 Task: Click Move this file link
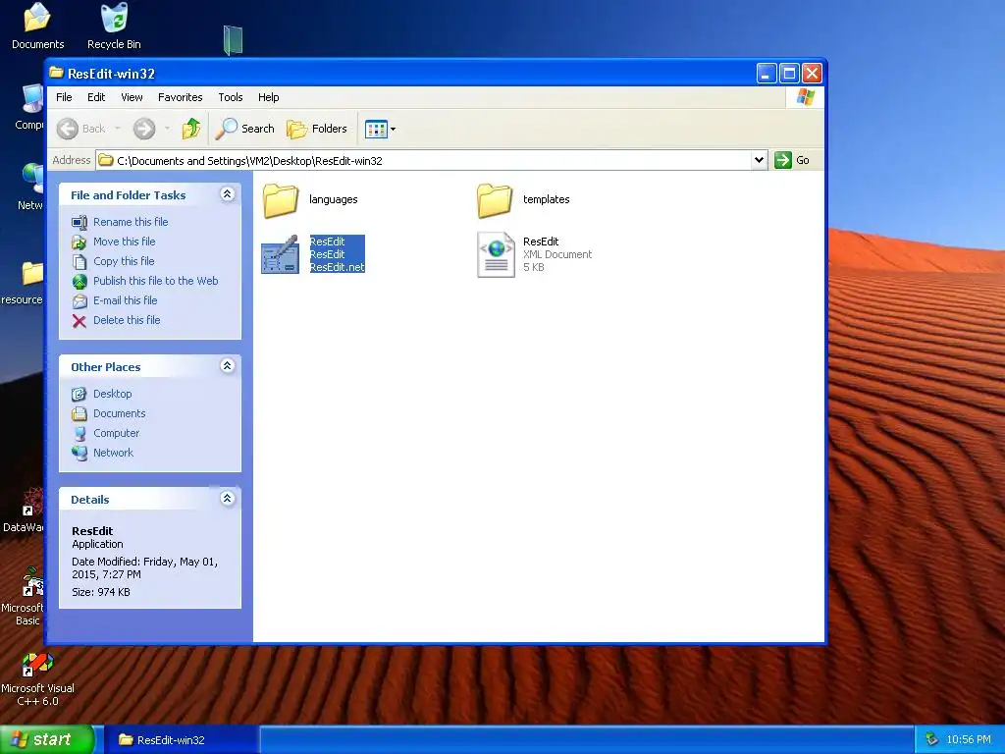[x=125, y=242]
